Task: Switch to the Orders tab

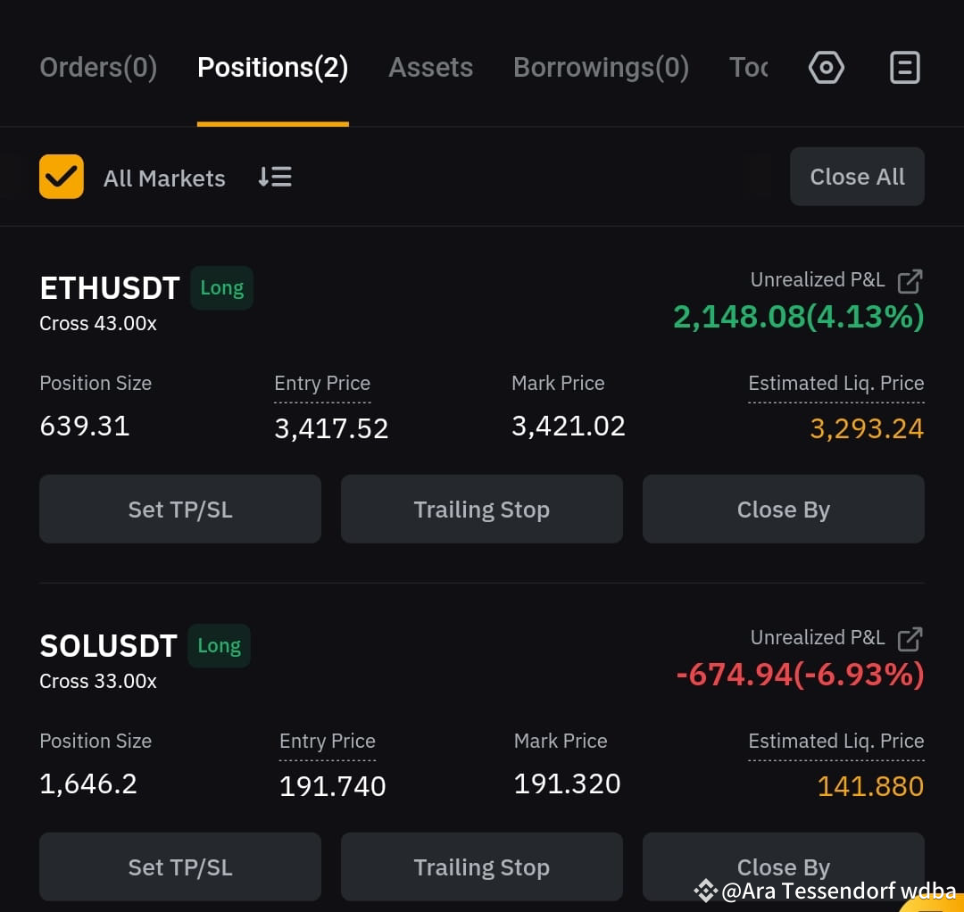Action: point(98,67)
